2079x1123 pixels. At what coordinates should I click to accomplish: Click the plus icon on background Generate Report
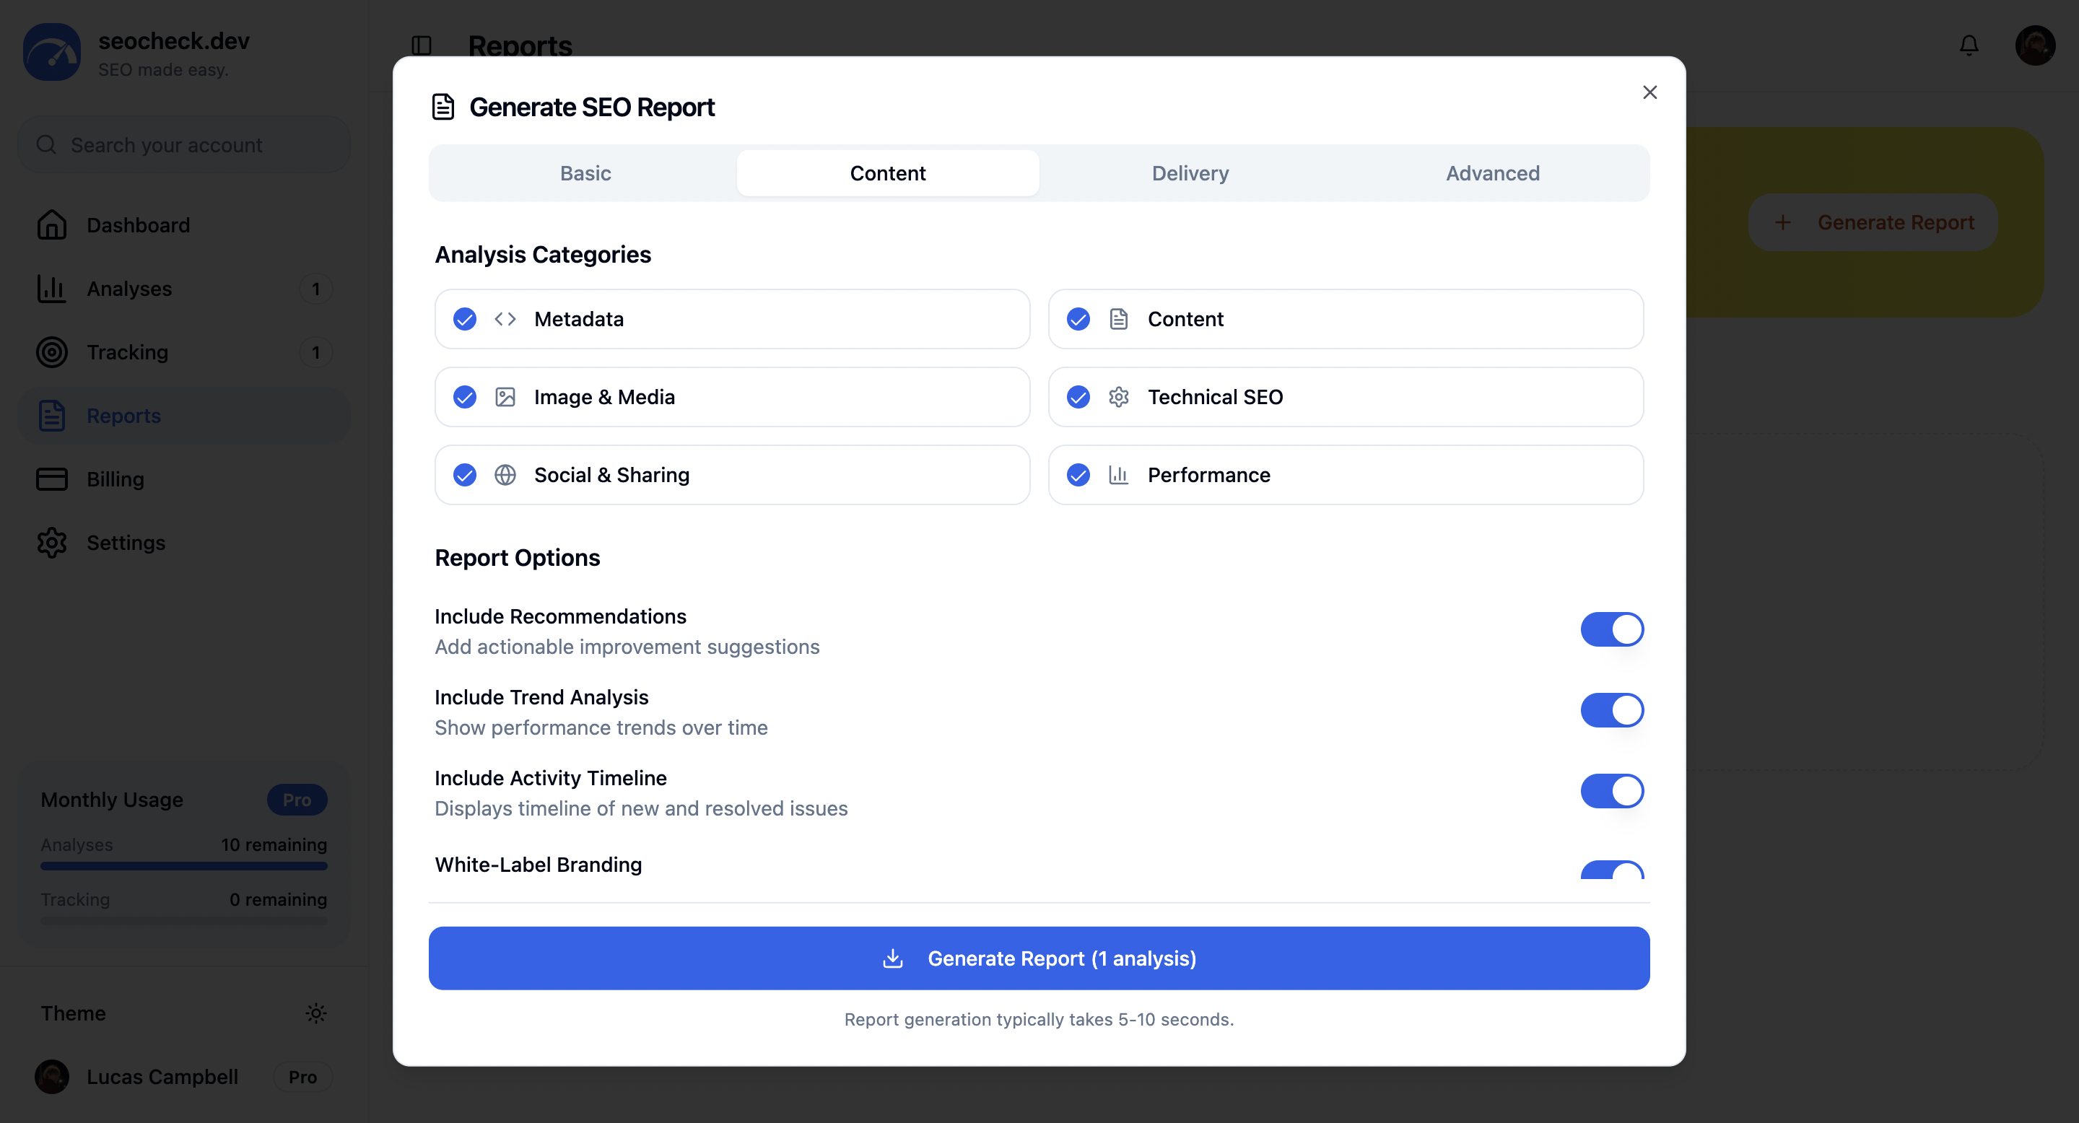pos(1783,223)
